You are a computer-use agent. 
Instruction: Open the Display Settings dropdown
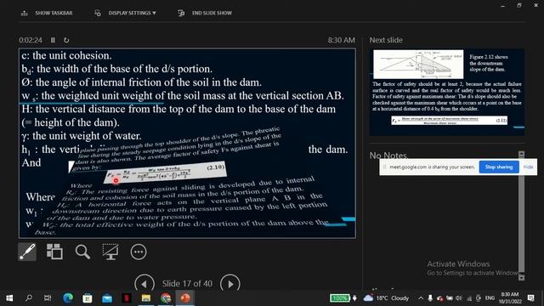[x=126, y=13]
